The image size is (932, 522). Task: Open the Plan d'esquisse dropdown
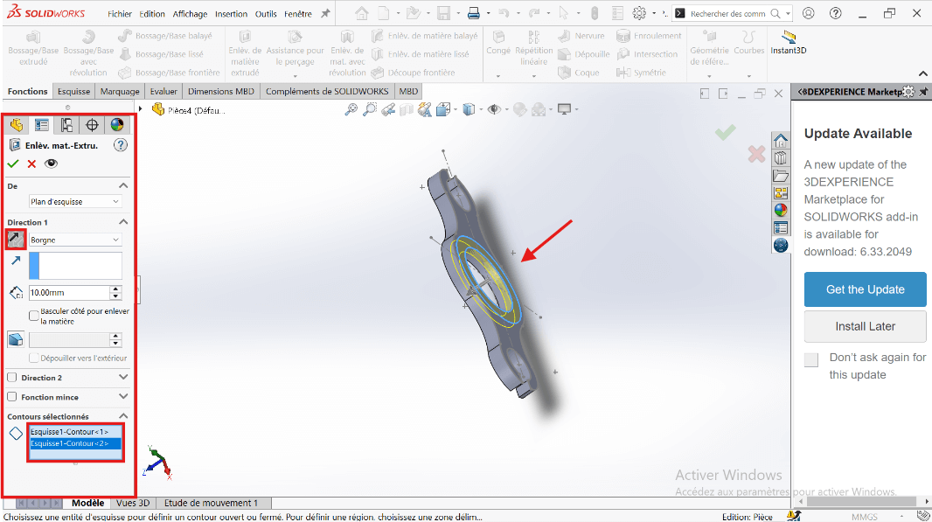click(x=75, y=201)
